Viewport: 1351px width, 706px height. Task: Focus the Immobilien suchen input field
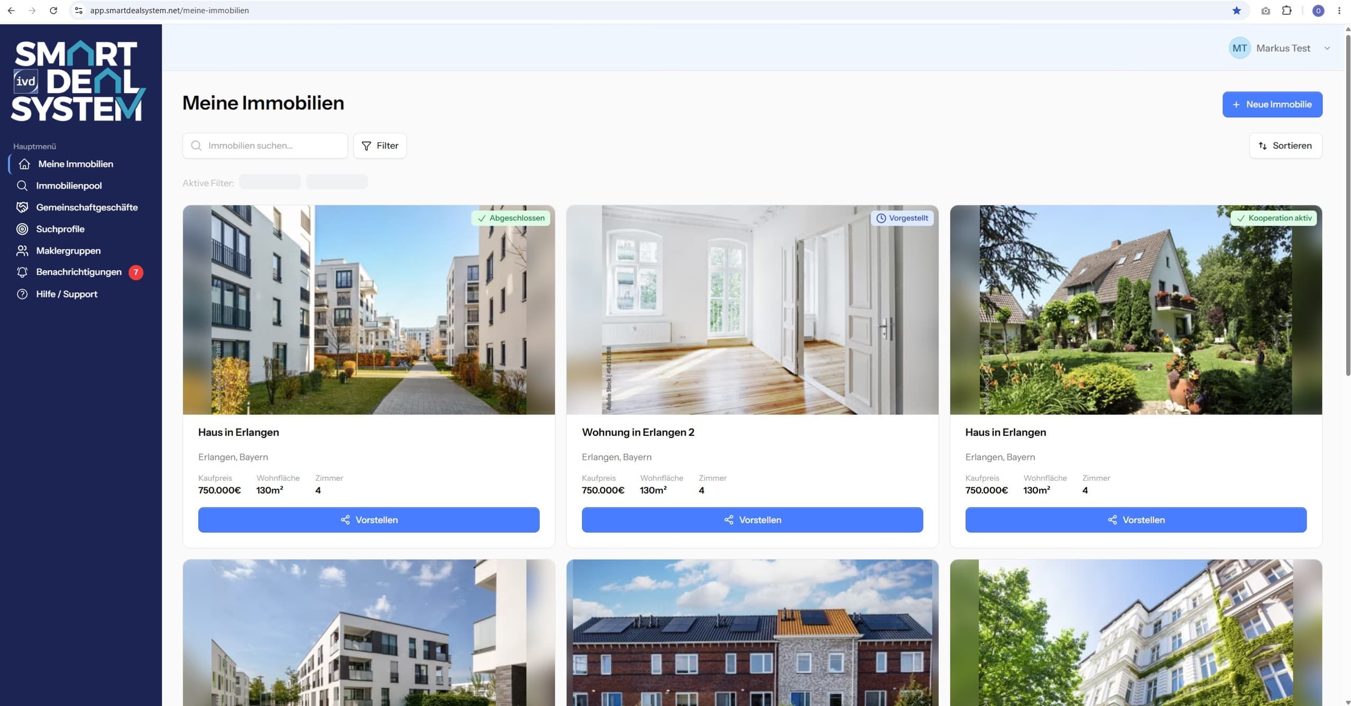tap(265, 145)
